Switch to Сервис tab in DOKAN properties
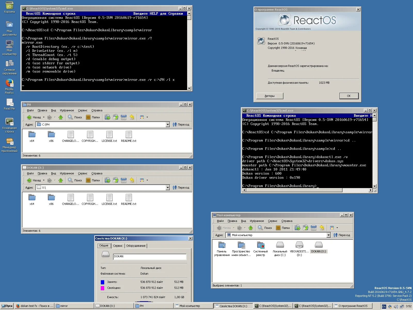Image resolution: width=413 pixels, height=310 pixels. click(x=118, y=246)
